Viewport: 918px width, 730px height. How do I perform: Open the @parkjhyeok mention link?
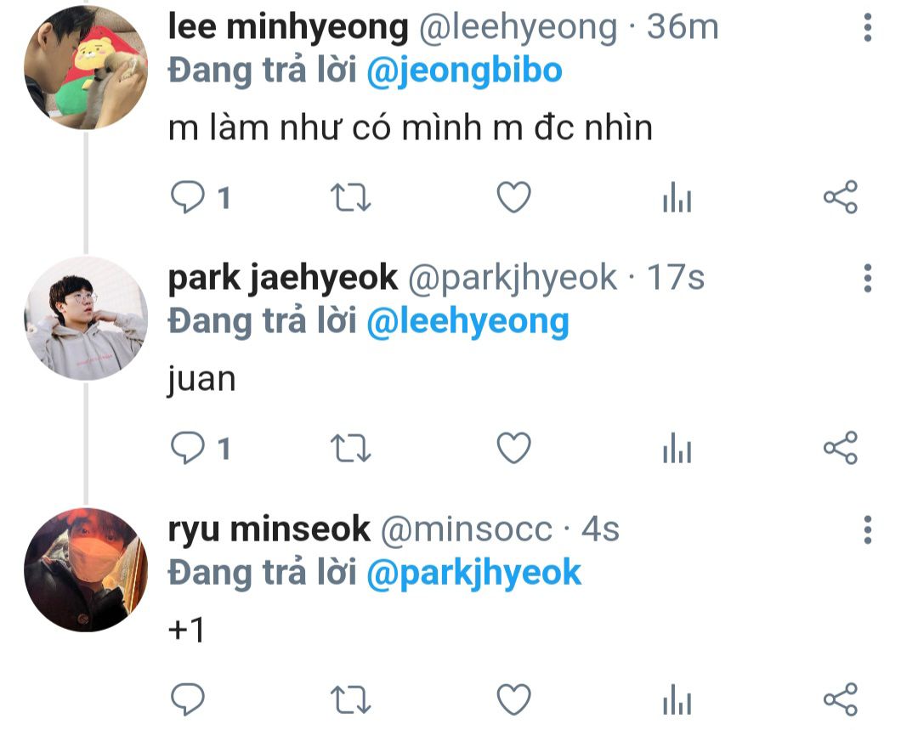pyautogui.click(x=473, y=573)
